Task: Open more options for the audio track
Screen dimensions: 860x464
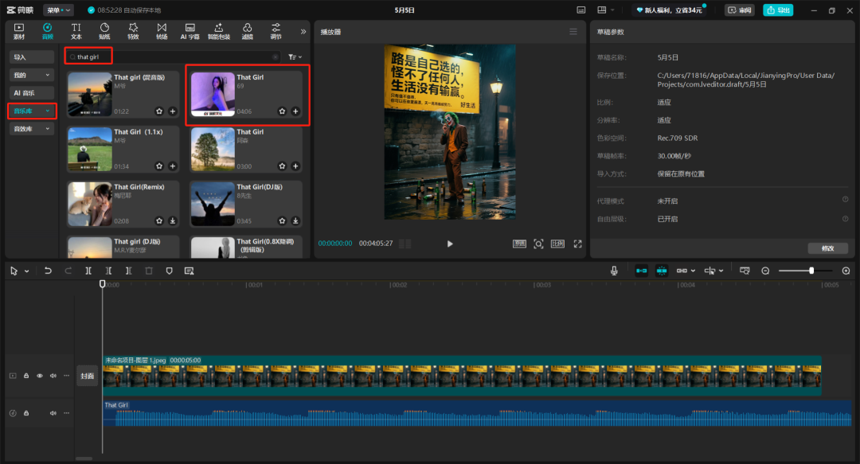Action: point(66,413)
